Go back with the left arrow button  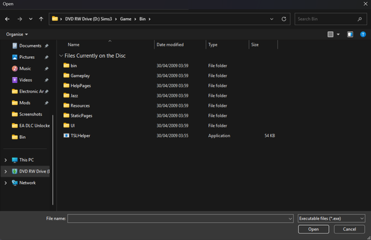[x=7, y=19]
